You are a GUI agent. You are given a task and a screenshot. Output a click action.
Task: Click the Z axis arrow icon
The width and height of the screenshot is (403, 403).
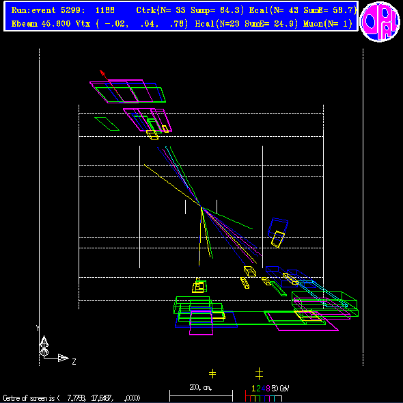point(64,358)
